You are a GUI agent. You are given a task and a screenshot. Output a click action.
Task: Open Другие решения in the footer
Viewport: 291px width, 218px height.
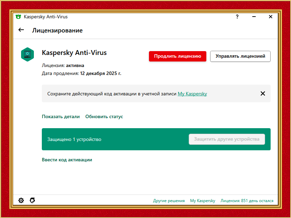pyautogui.click(x=169, y=201)
